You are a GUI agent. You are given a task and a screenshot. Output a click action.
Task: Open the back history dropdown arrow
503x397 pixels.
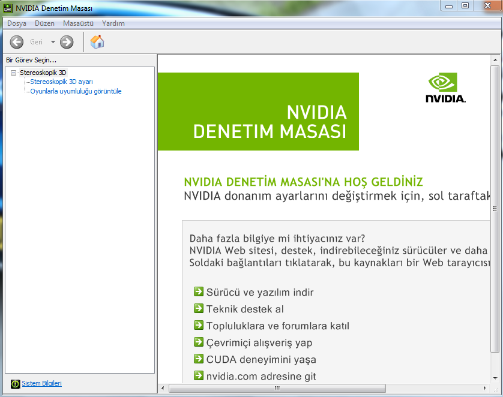[53, 42]
